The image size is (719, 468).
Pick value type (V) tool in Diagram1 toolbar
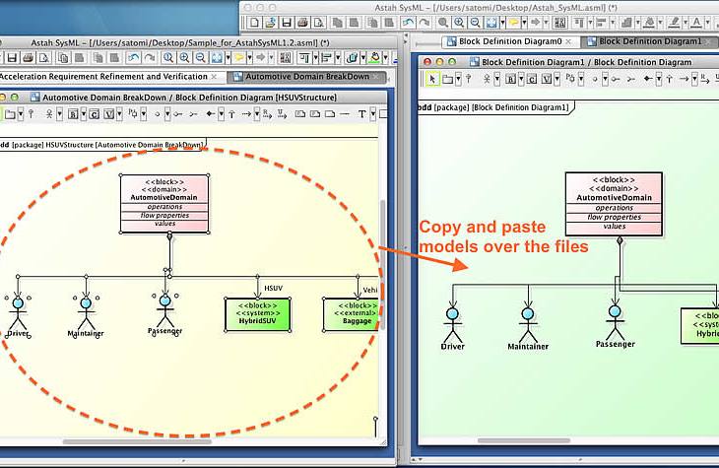(x=547, y=79)
